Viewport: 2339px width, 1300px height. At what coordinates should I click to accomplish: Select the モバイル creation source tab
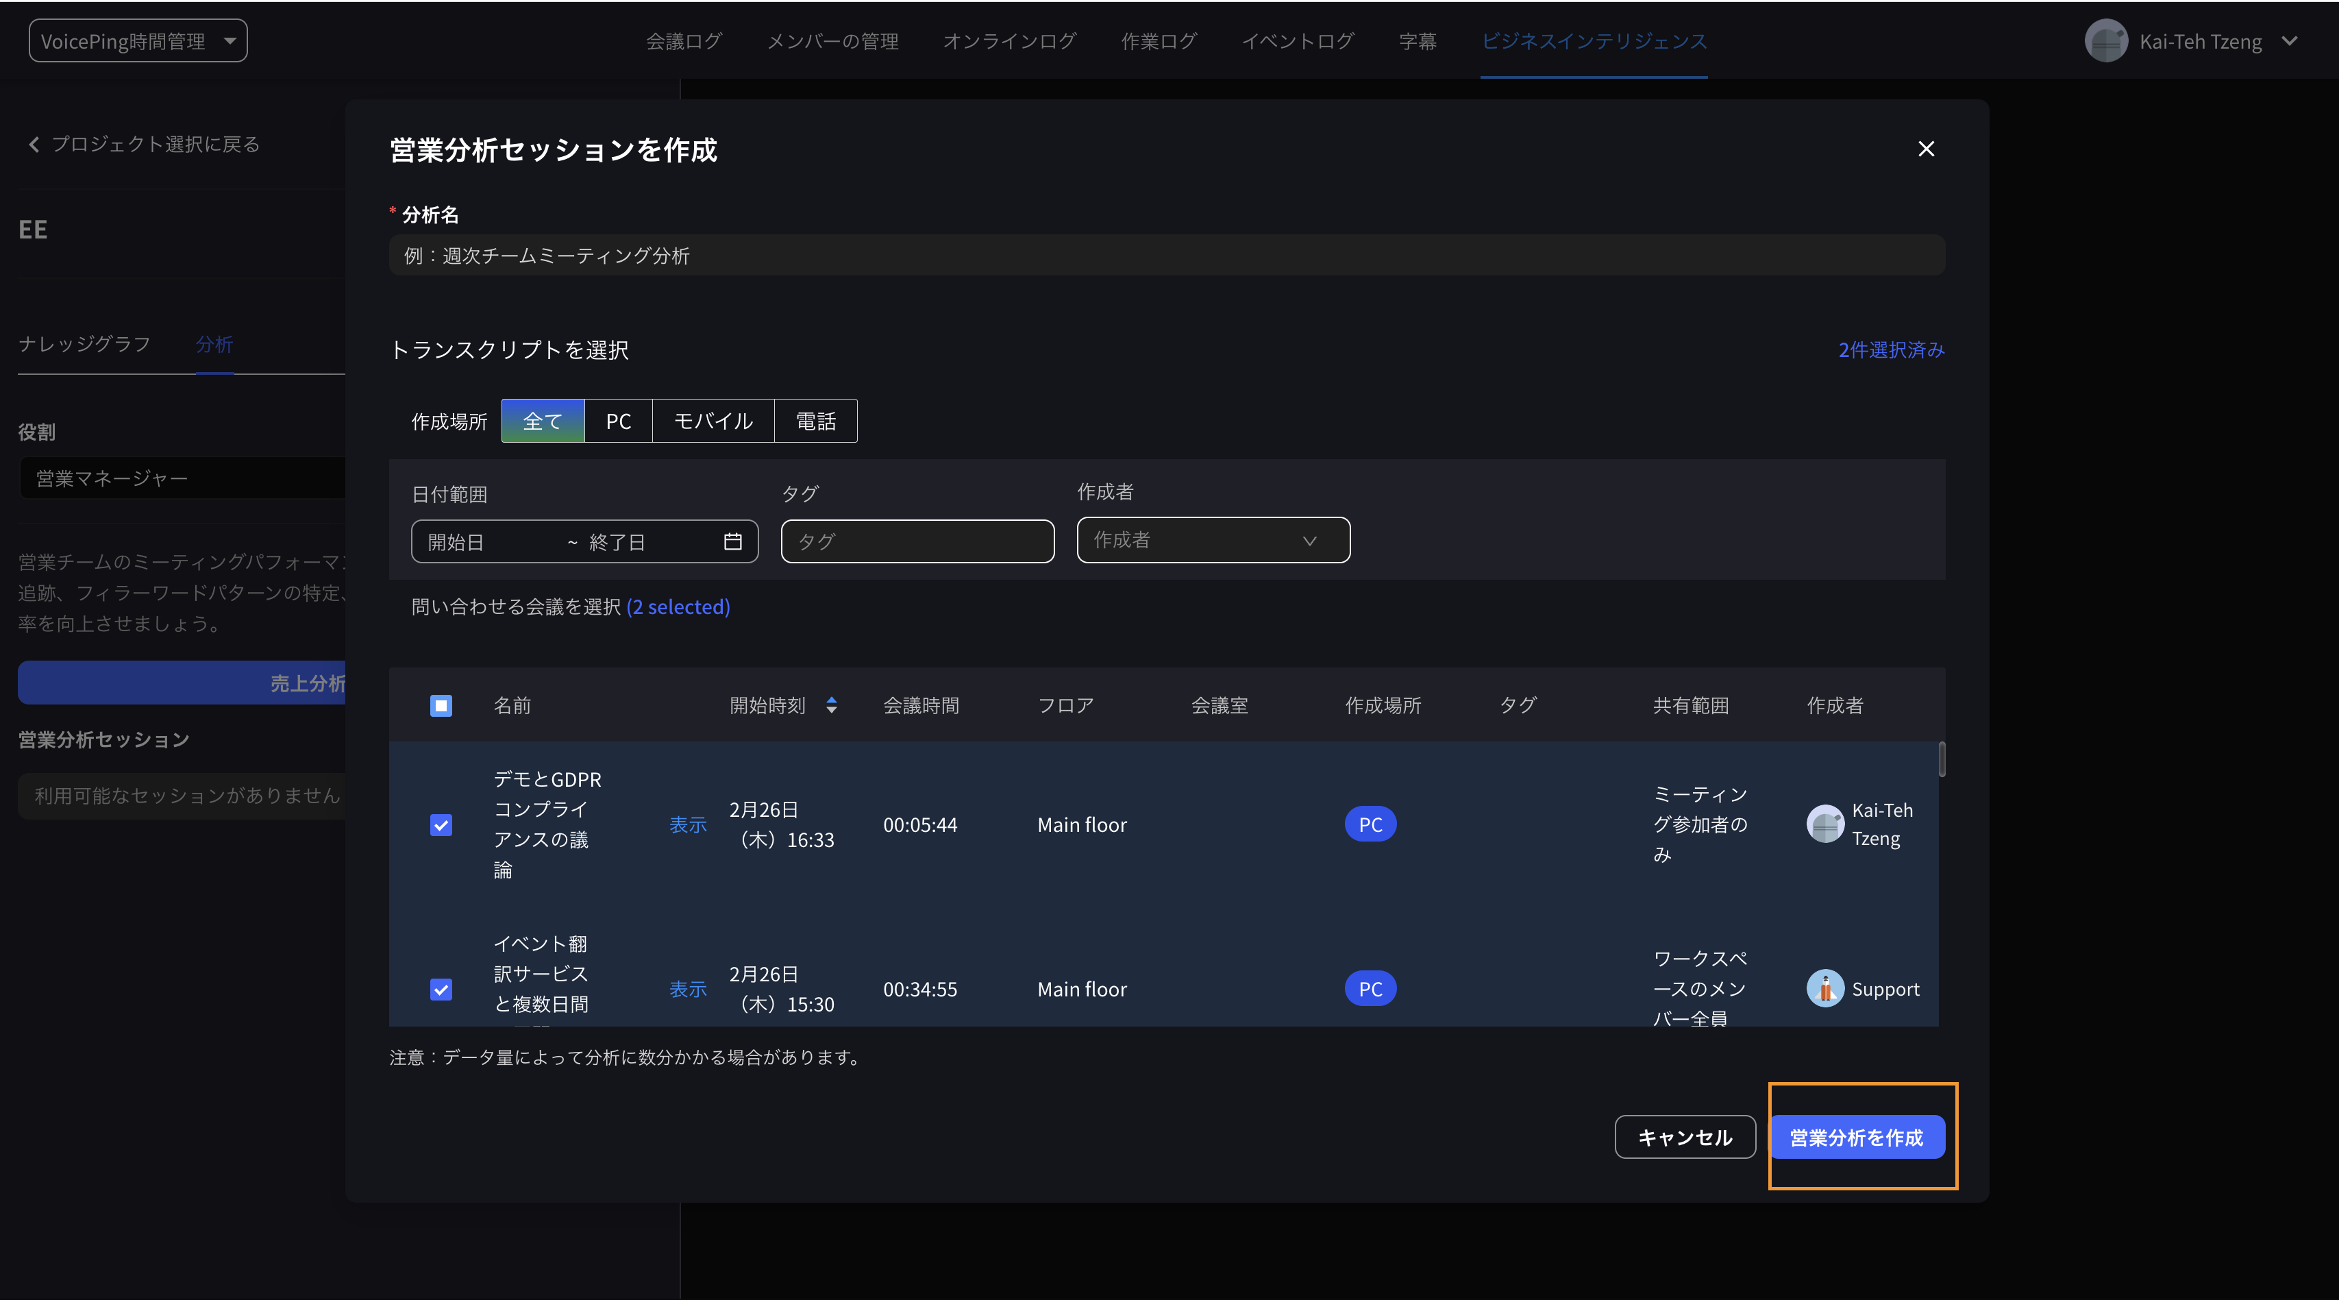click(713, 421)
